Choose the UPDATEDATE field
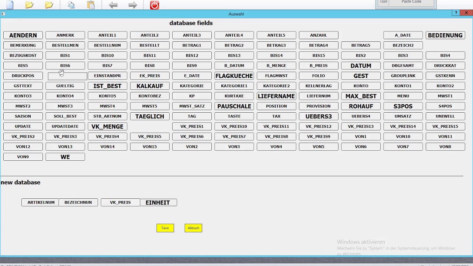 pos(65,126)
